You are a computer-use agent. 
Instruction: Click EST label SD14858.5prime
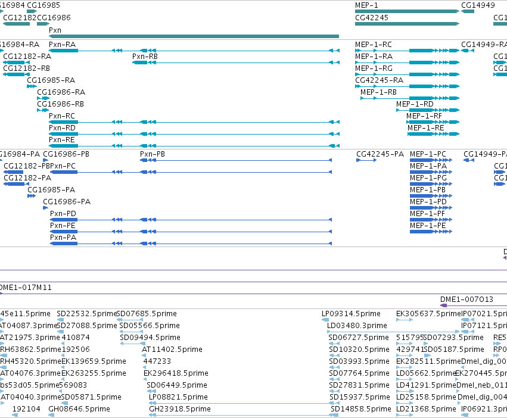pos(361,408)
